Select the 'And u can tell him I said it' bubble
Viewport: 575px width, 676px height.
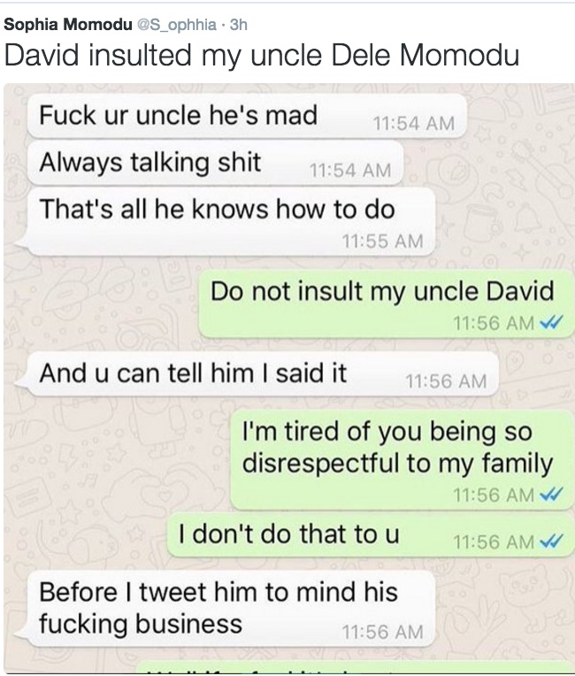(257, 373)
